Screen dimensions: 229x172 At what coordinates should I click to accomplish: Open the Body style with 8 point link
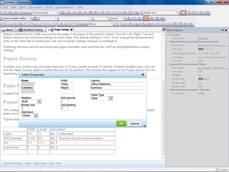tap(213, 46)
